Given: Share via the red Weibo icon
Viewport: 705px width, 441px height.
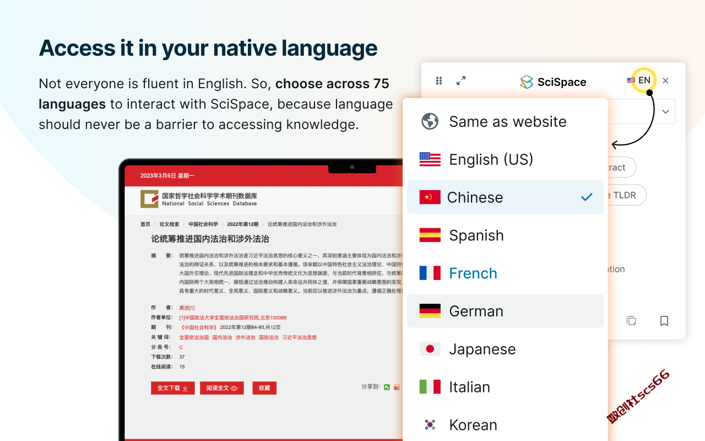Looking at the screenshot, I should [x=397, y=388].
